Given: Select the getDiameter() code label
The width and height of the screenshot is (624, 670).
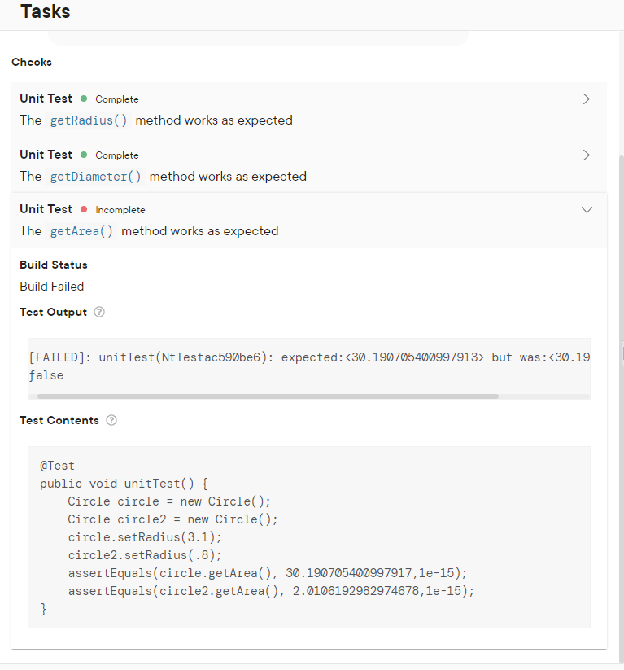Looking at the screenshot, I should 95,177.
